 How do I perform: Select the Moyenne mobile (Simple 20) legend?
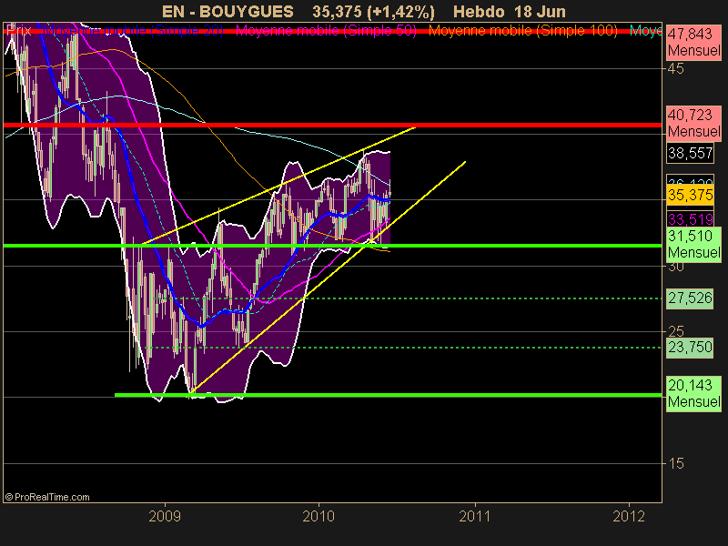coord(133,31)
